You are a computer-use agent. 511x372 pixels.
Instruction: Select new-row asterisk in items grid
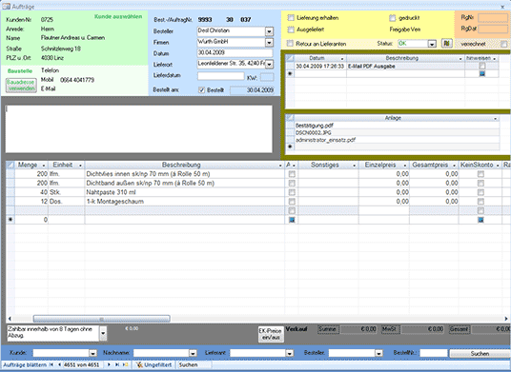pyautogui.click(x=10, y=220)
